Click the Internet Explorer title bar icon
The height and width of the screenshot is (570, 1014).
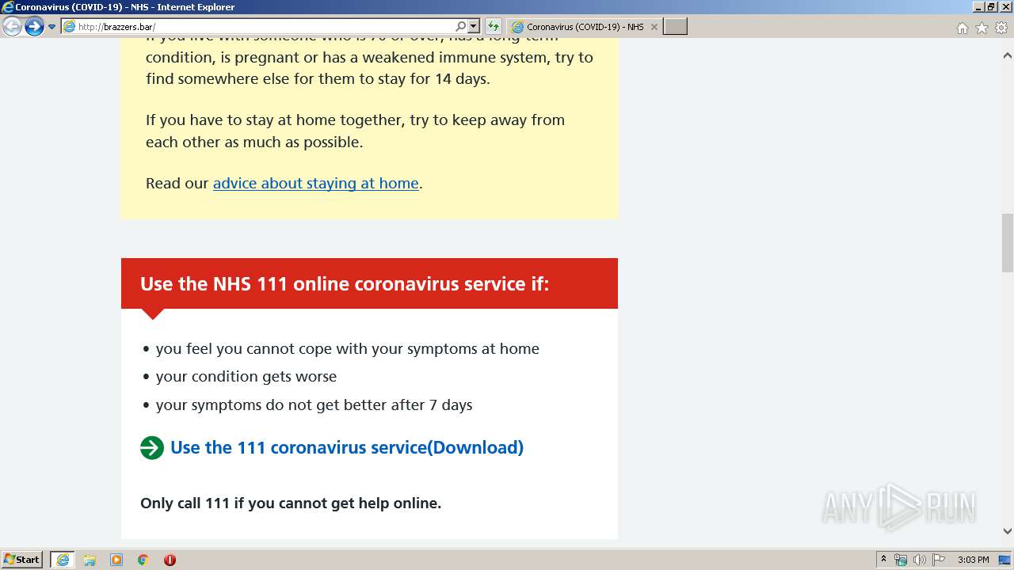pyautogui.click(x=8, y=7)
